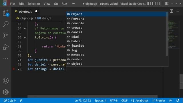This screenshot has width=183, height=103.
Task: Show hidden menus via title bar ellipsis
Action: (x=73, y=3)
